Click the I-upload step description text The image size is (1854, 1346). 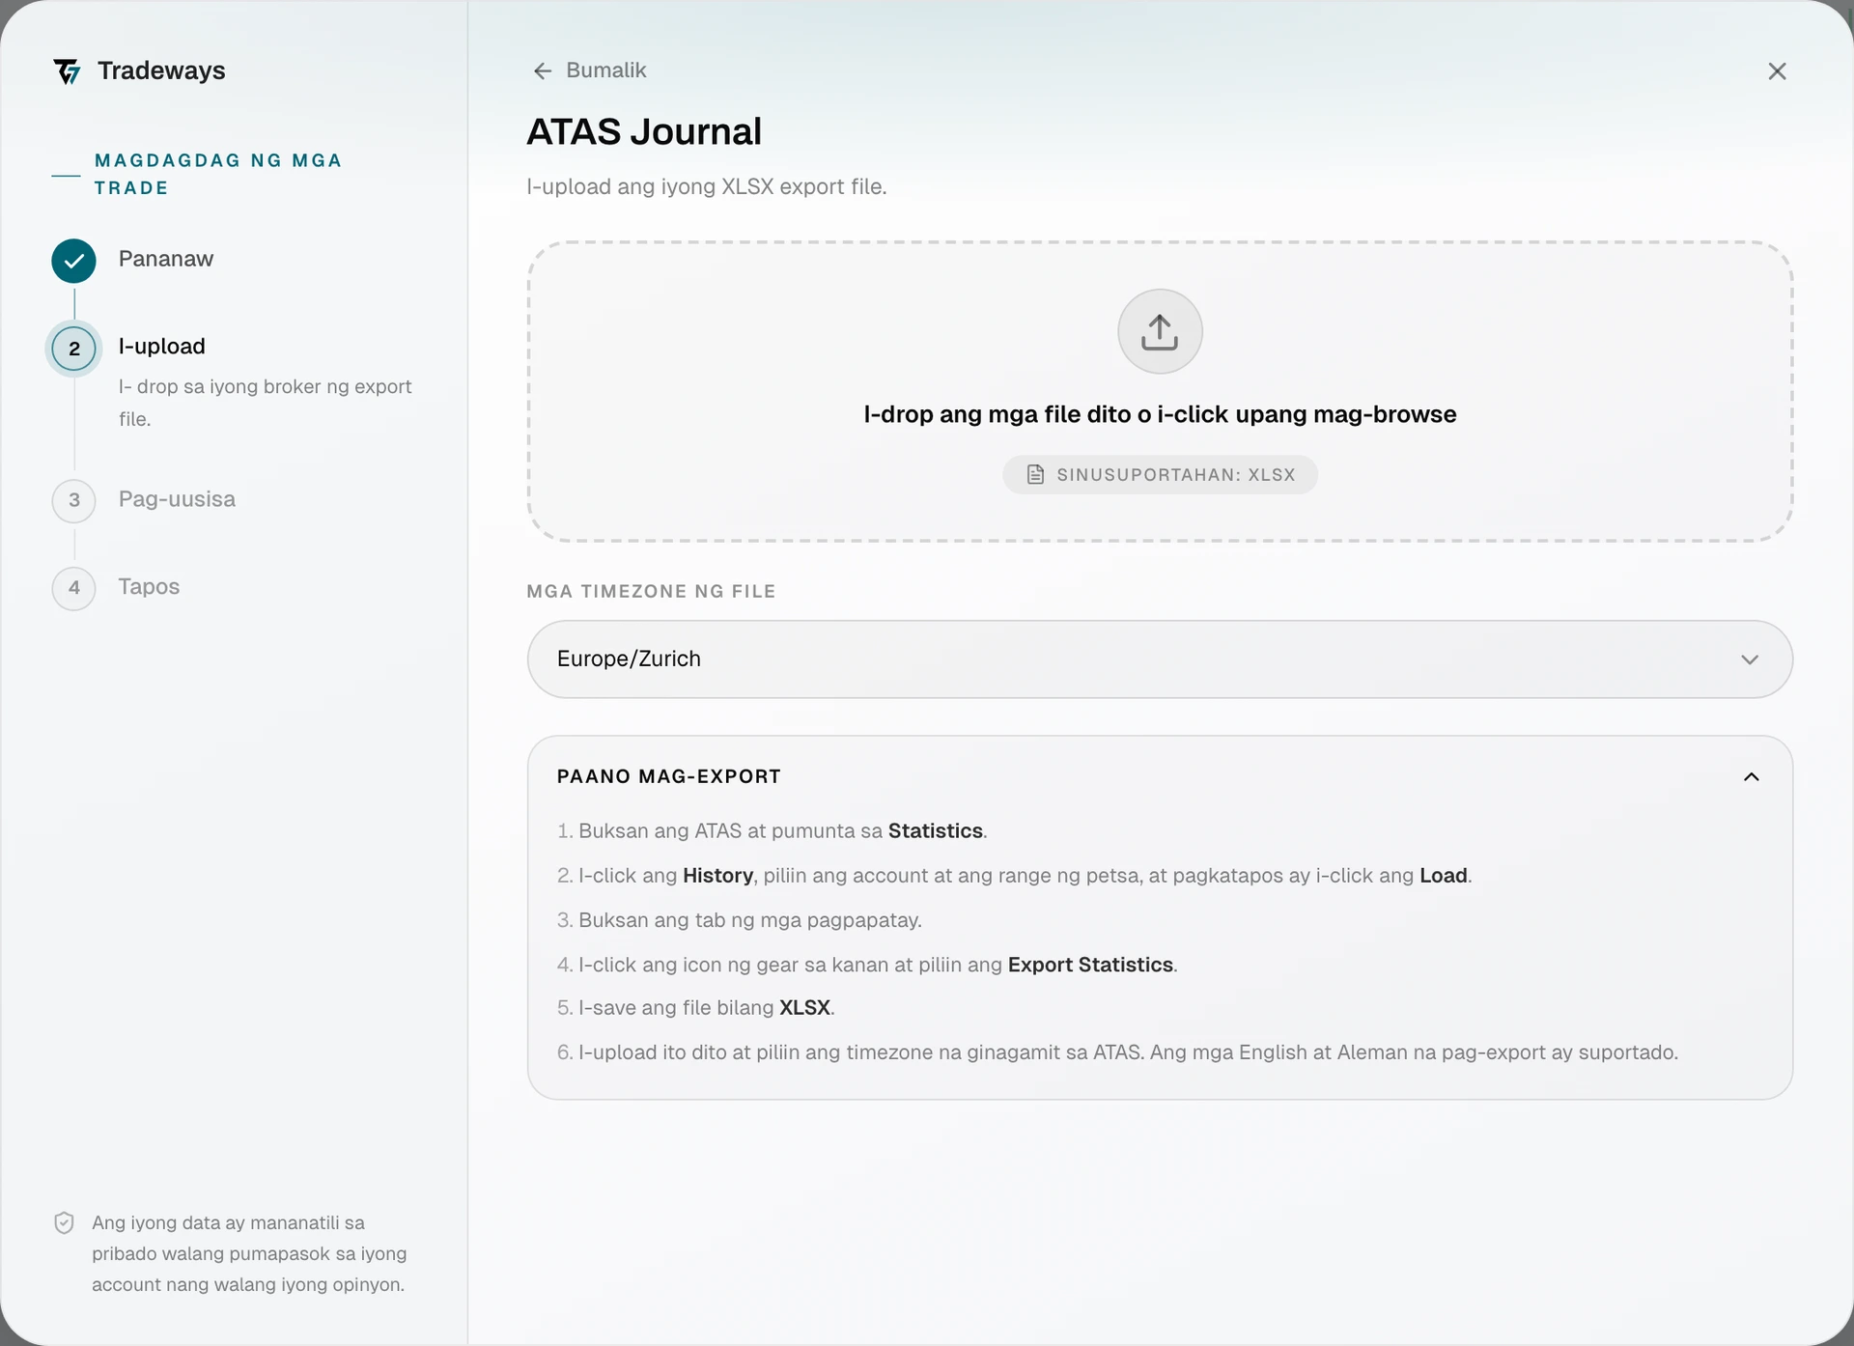[x=265, y=403]
